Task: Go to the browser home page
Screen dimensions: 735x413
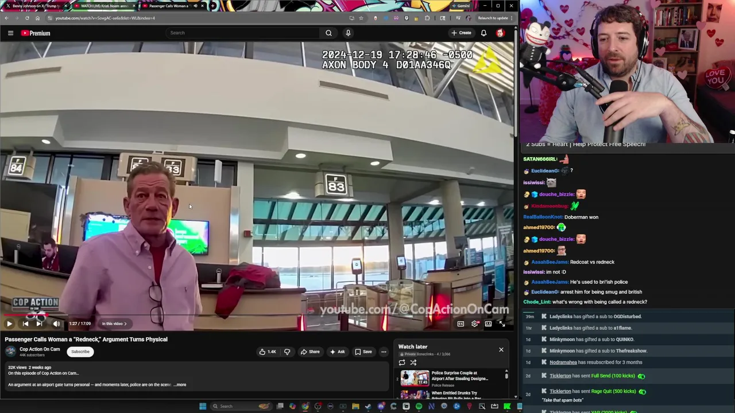Action: click(38, 18)
